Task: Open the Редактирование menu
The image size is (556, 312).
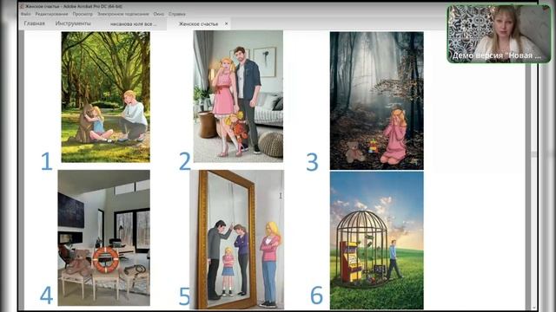Action: pos(51,14)
